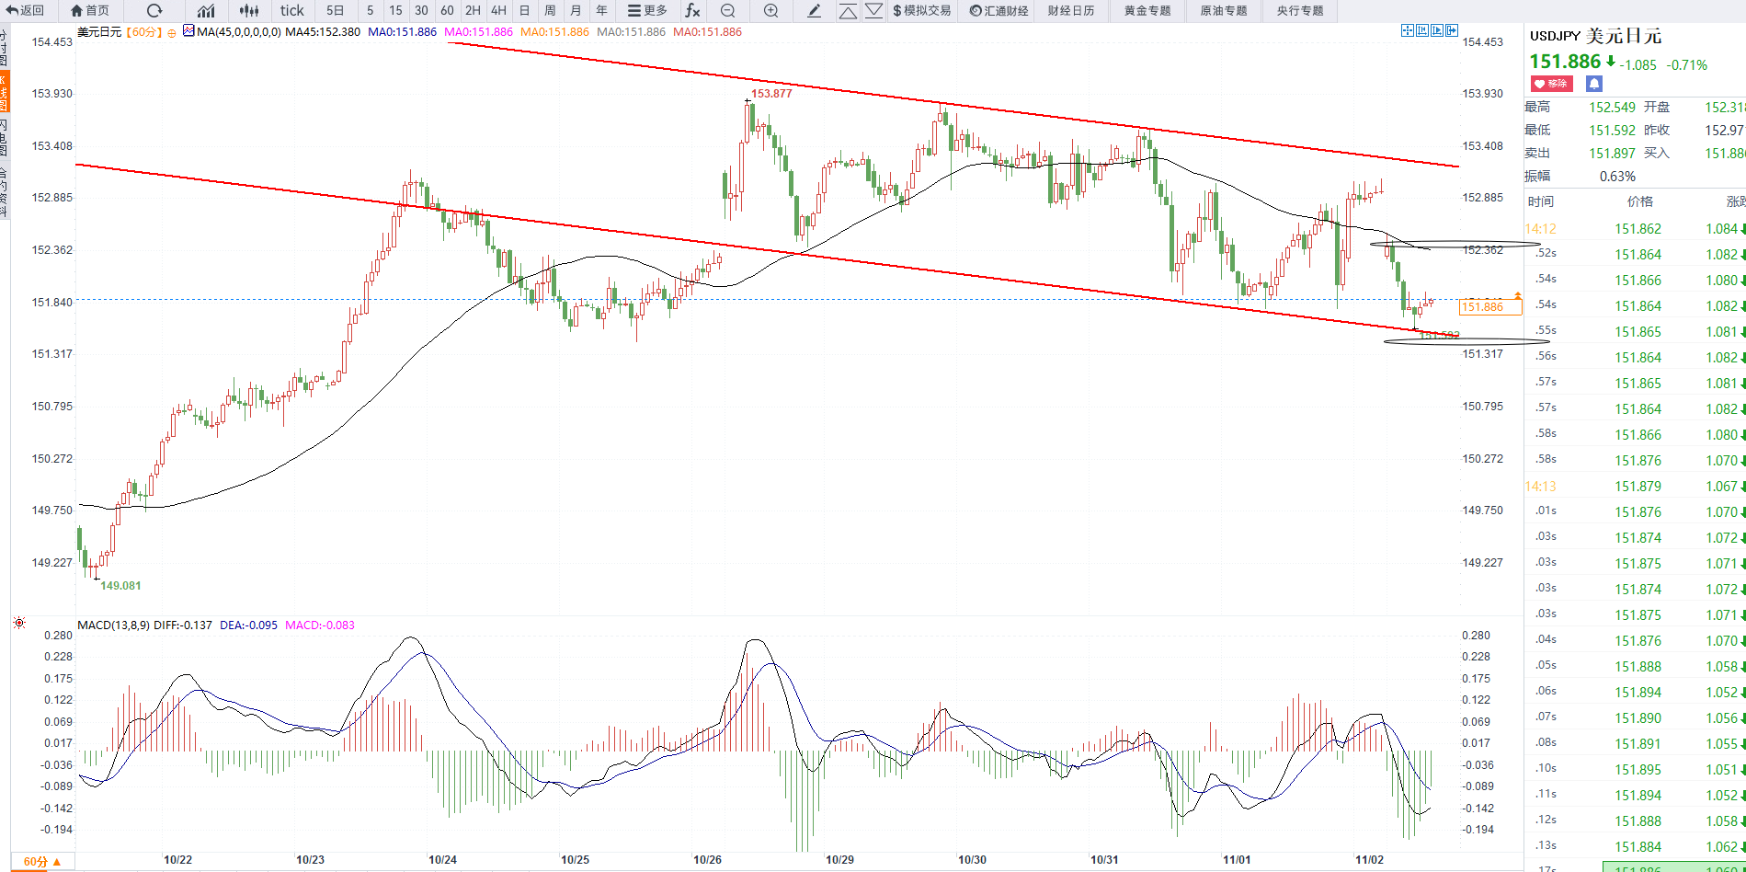This screenshot has width=1746, height=872.
Task: Go to 首页 home
Action: [x=90, y=10]
